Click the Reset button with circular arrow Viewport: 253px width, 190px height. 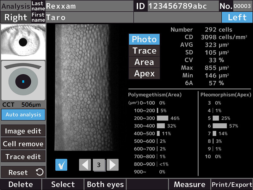(23, 173)
